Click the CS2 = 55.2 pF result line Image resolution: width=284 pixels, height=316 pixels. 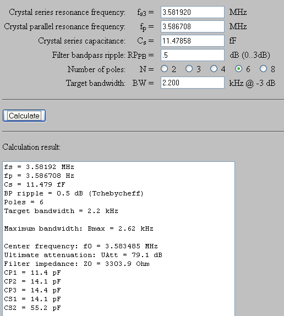pyautogui.click(x=32, y=308)
